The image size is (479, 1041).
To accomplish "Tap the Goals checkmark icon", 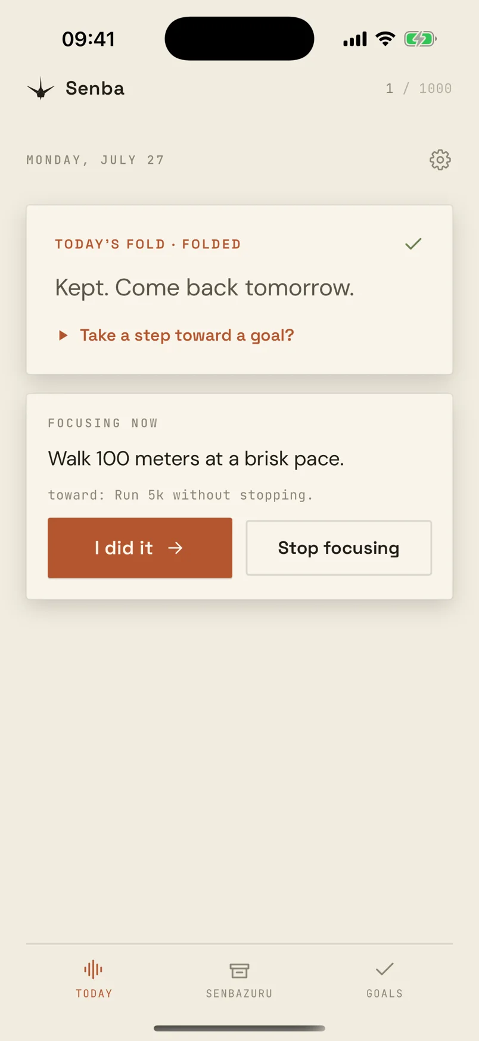I will pyautogui.click(x=385, y=969).
